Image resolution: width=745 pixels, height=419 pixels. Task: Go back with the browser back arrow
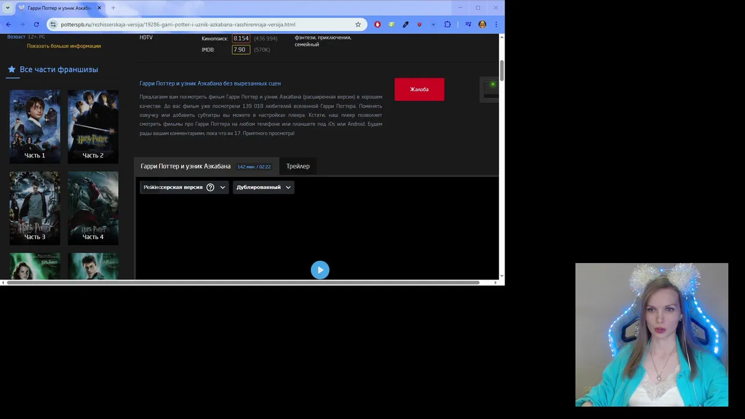tap(8, 24)
